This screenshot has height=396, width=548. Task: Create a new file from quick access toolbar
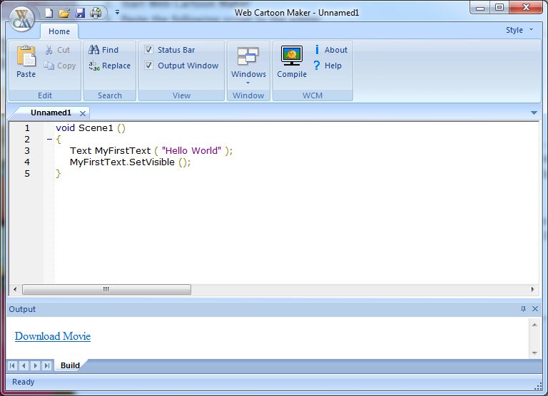[49, 13]
